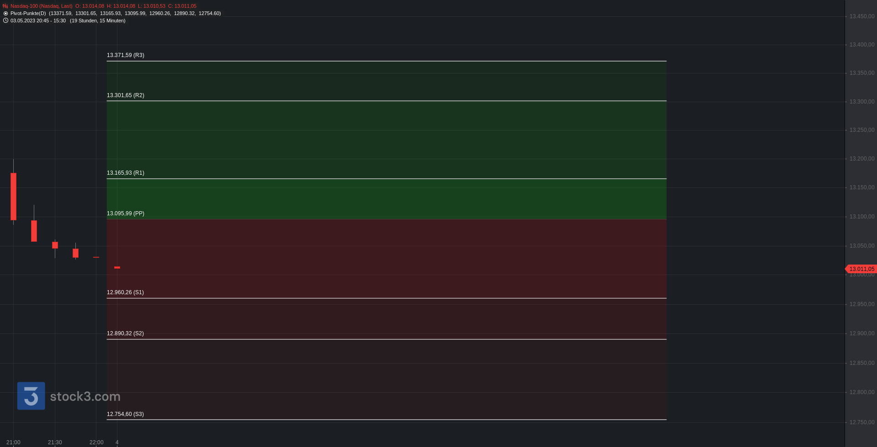Select the Nasdaq-100 (Nasdaq, Last) title

coord(42,6)
